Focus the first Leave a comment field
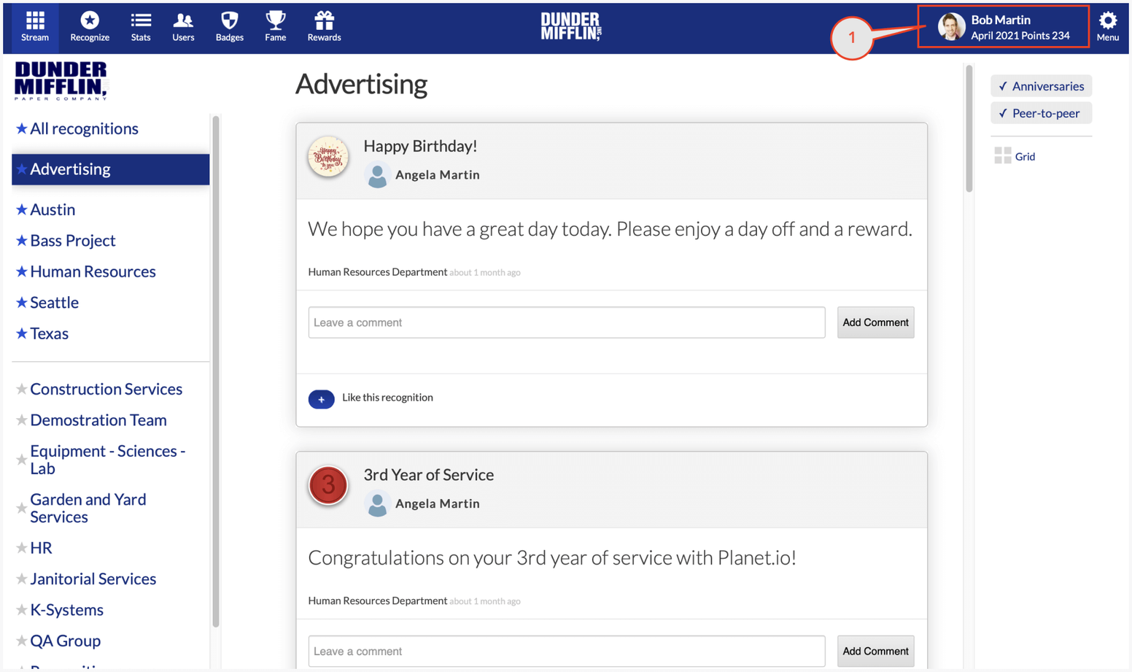This screenshot has height=672, width=1132. click(x=567, y=323)
